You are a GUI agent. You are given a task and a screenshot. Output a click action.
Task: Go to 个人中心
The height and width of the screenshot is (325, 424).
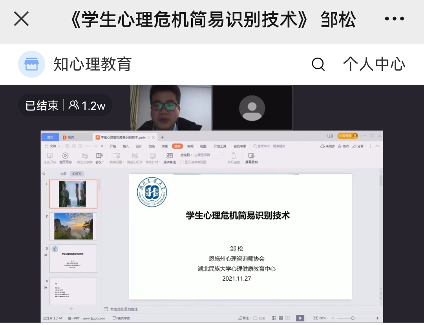374,64
